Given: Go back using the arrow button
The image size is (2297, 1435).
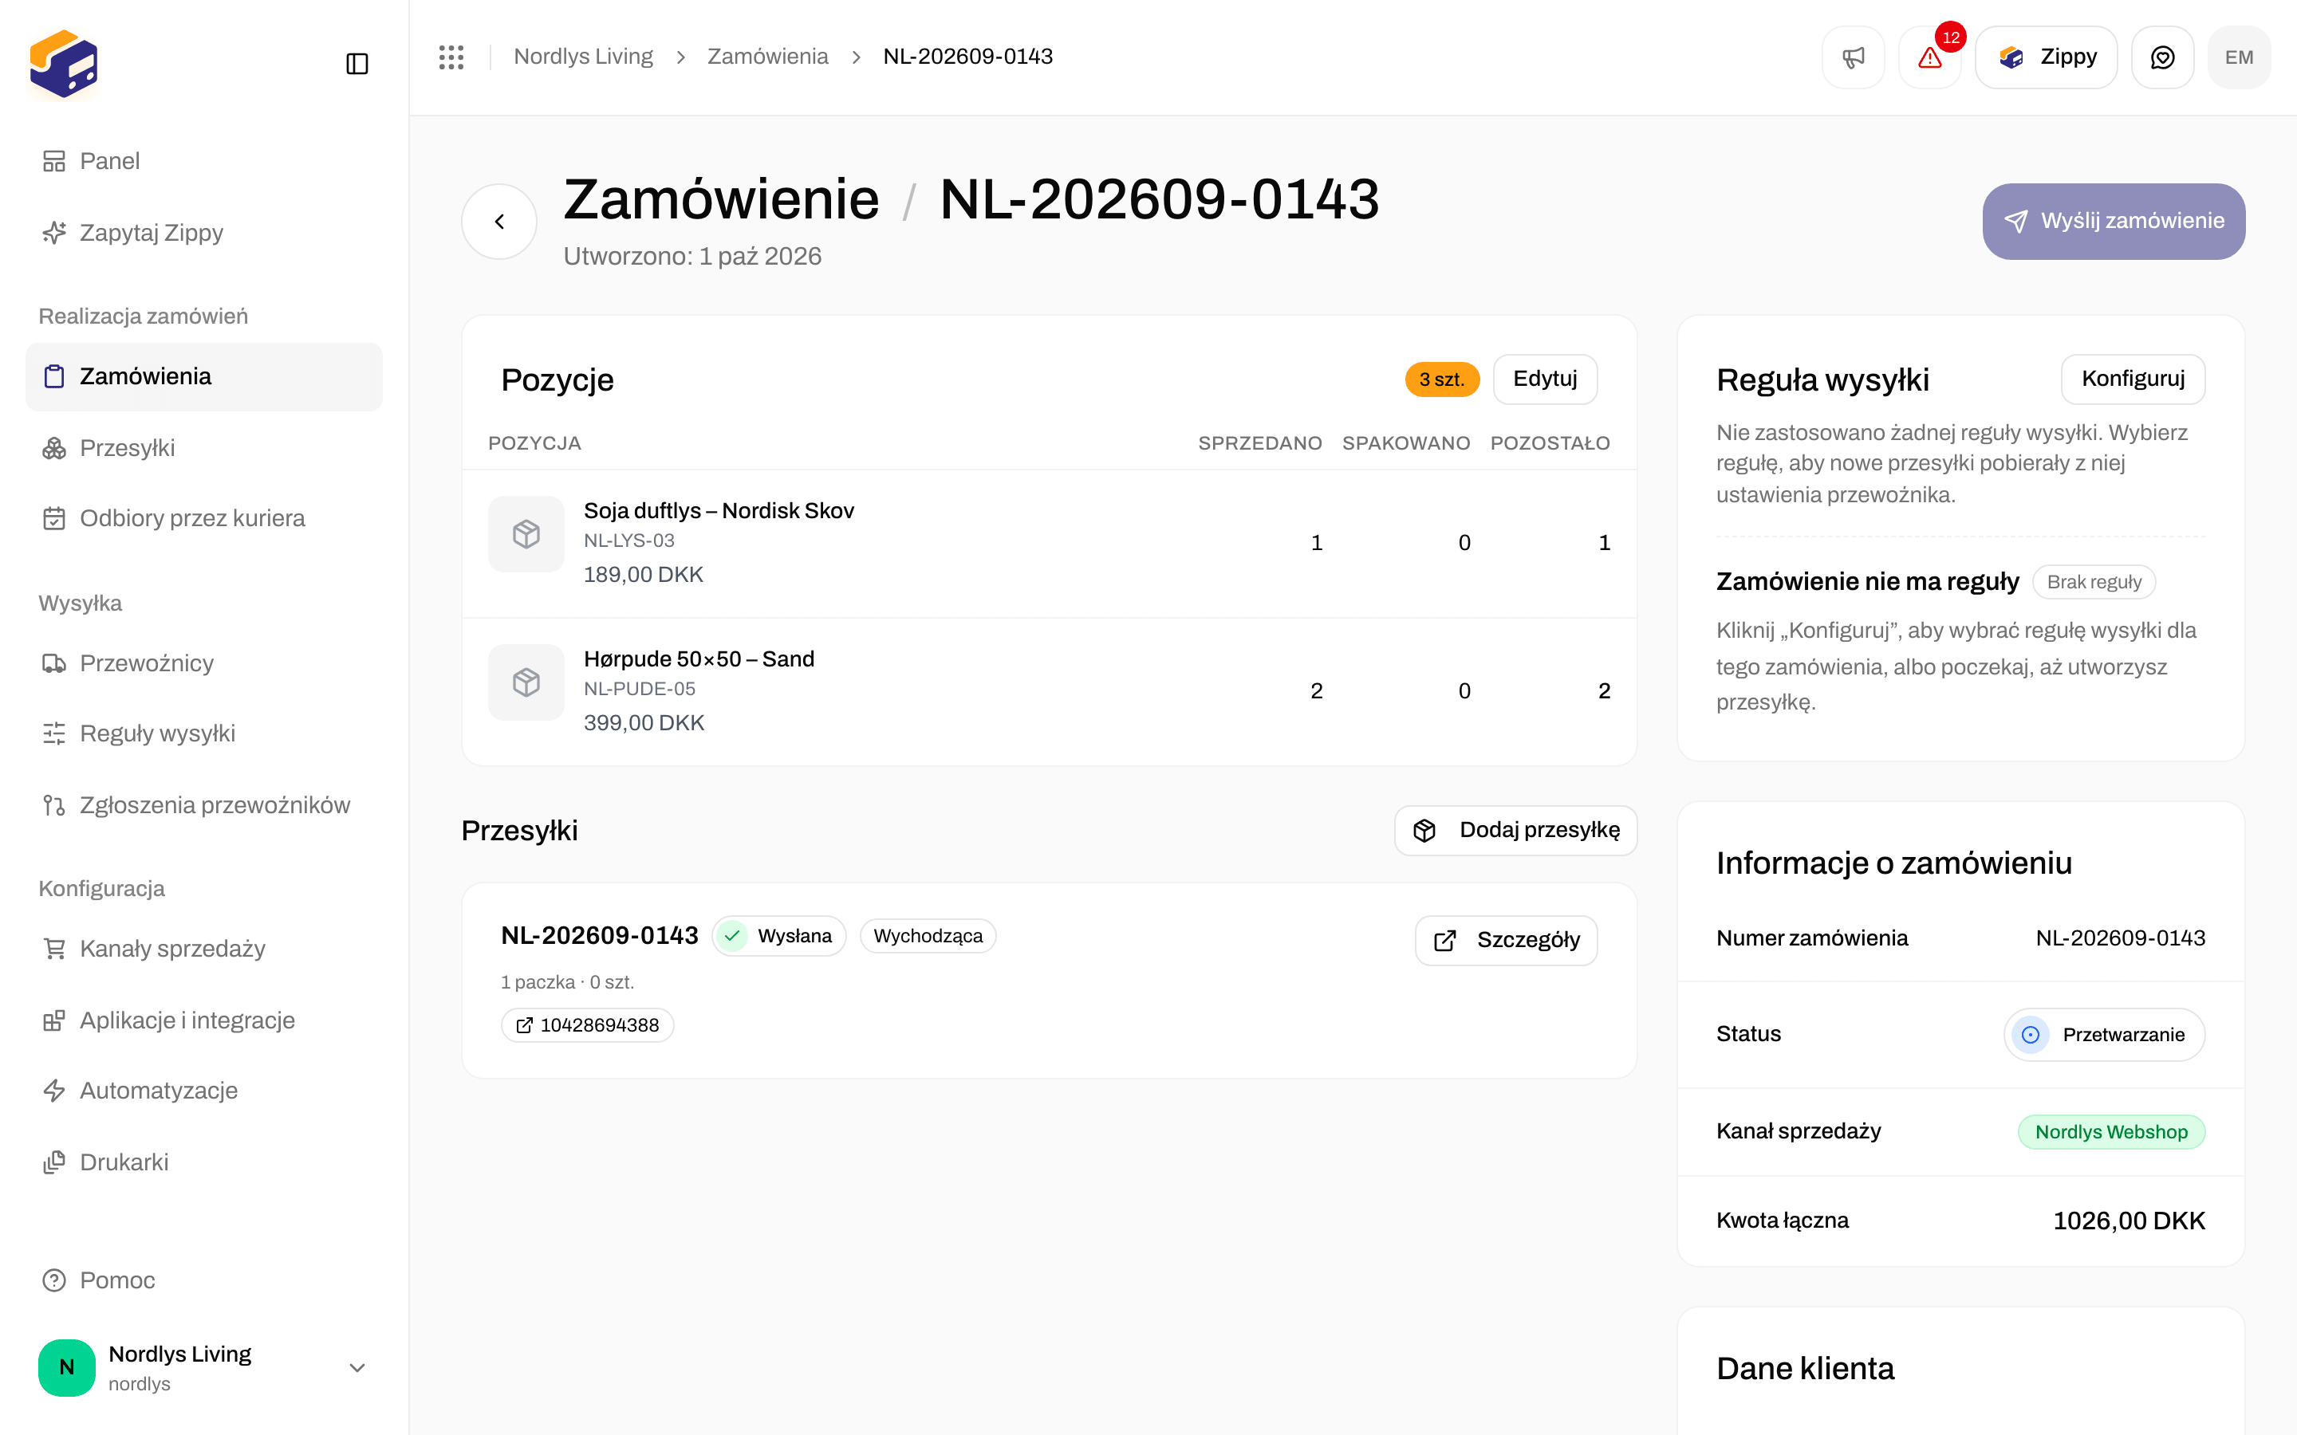Looking at the screenshot, I should click(499, 221).
